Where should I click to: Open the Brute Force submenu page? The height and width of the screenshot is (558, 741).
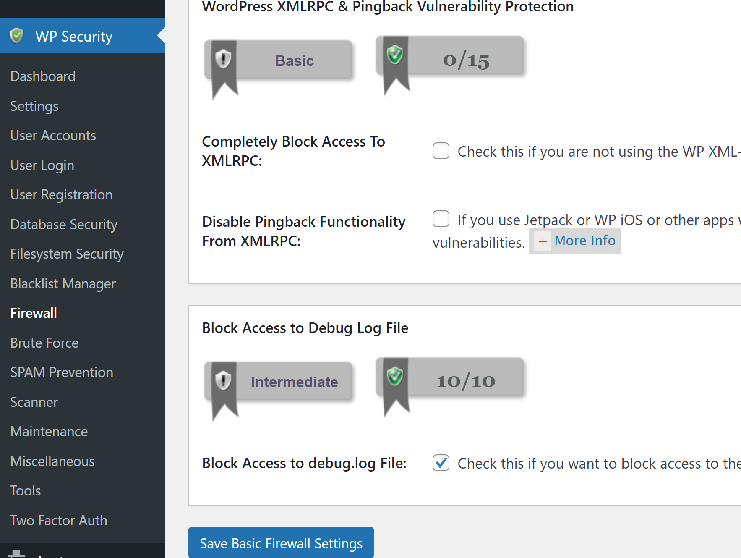tap(44, 343)
